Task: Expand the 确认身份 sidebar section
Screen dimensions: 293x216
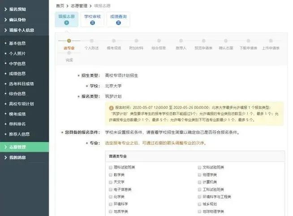Action: 24,20
